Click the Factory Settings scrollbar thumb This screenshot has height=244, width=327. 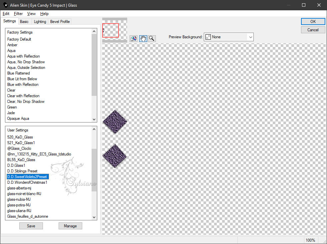[x=94, y=65]
